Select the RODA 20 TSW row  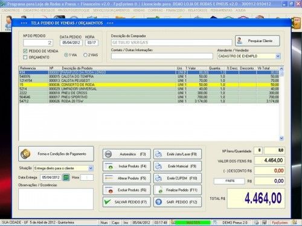pyautogui.click(x=149, y=101)
